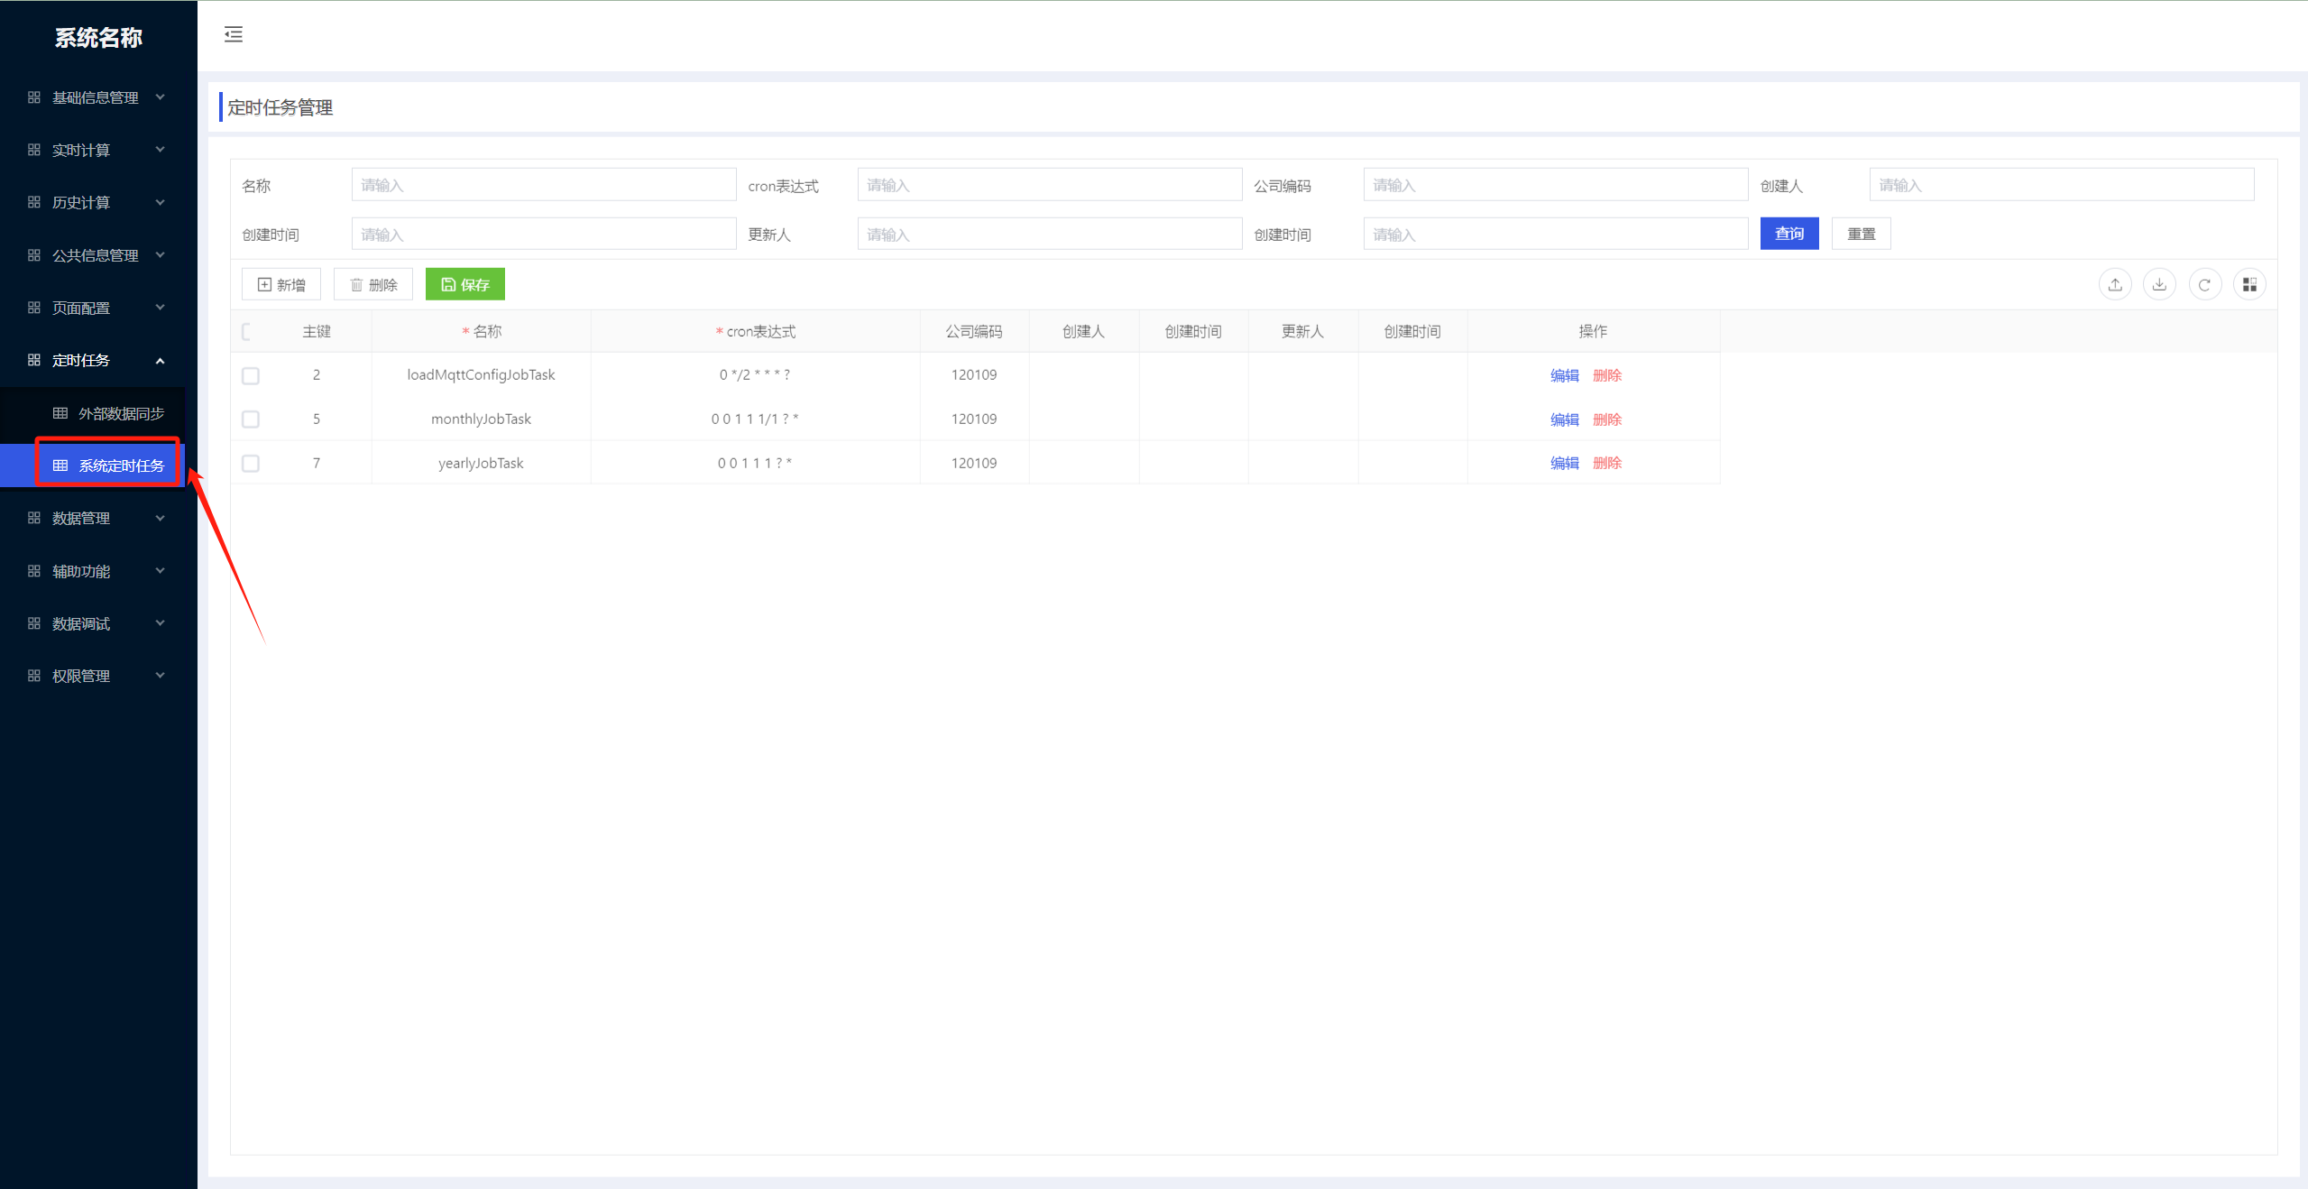Screen dimensions: 2308x1189
Task: Click the toolbar 删除 button
Action: pos(373,285)
